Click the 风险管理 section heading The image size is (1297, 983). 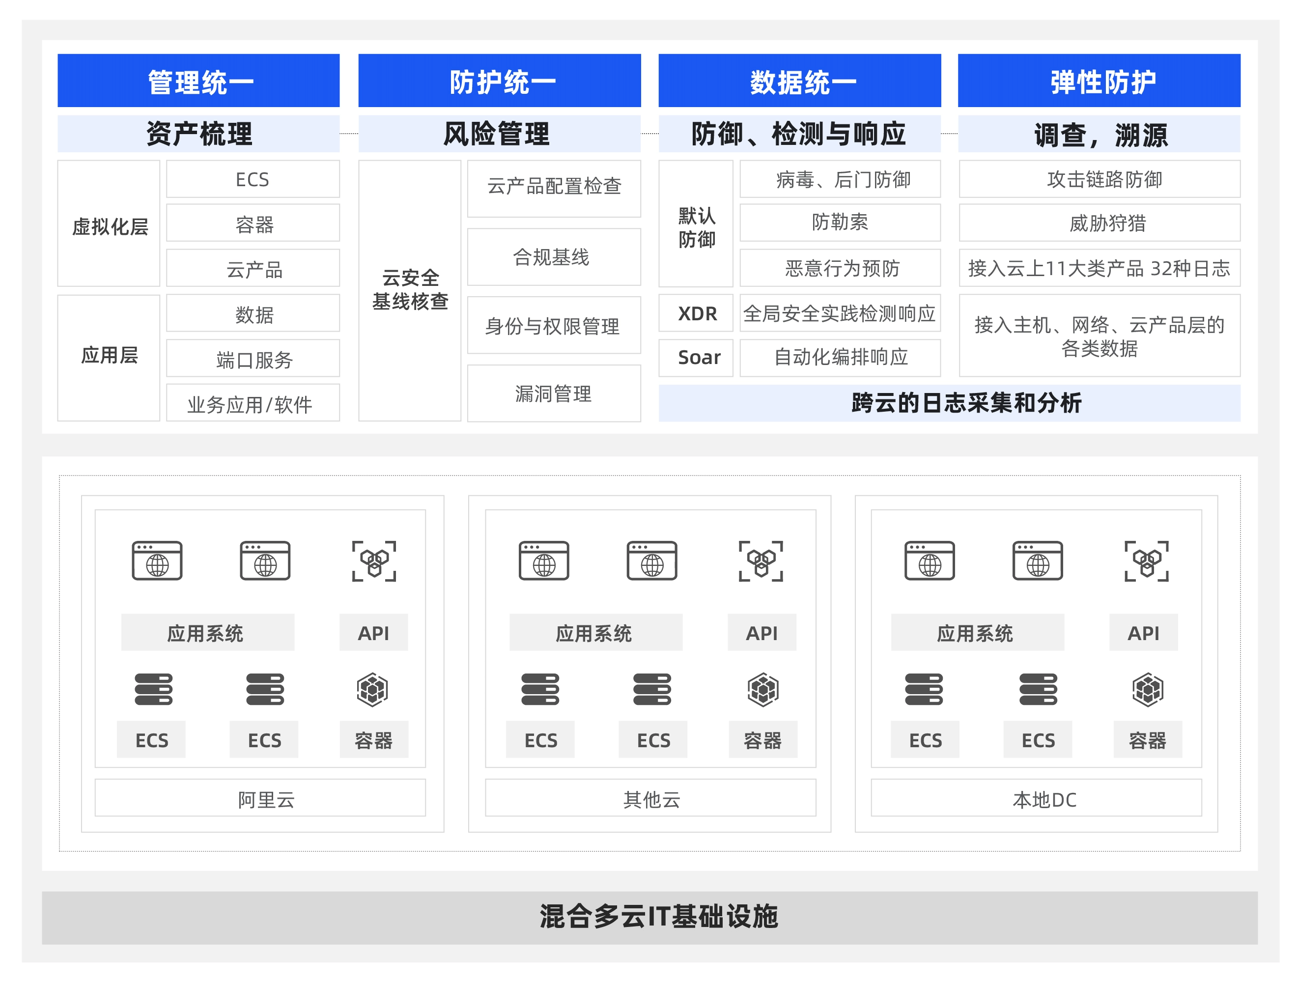click(x=499, y=134)
